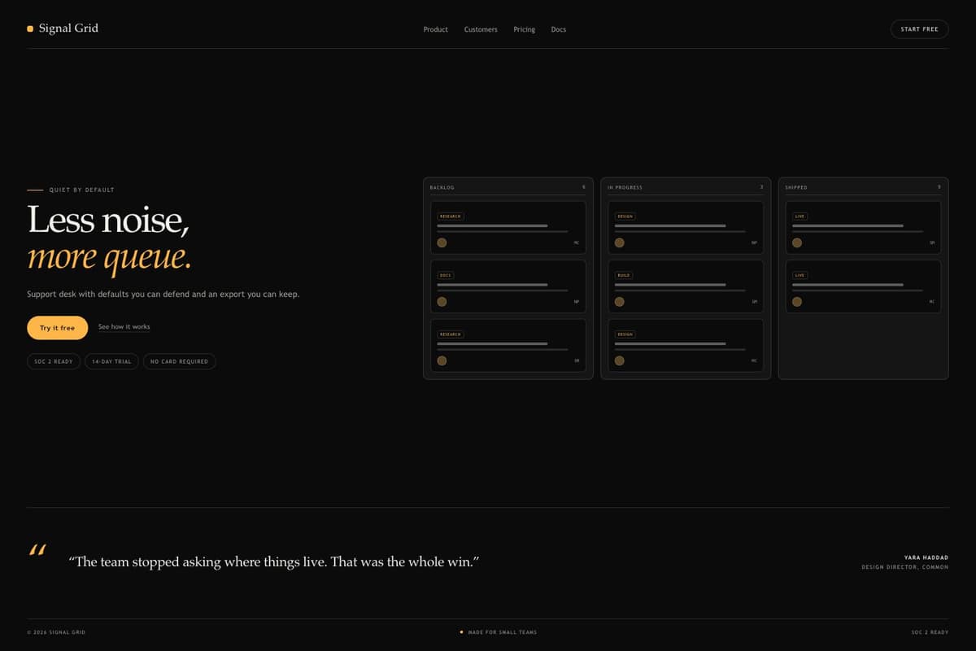Open the Product nav item
The width and height of the screenshot is (976, 651).
coord(435,29)
